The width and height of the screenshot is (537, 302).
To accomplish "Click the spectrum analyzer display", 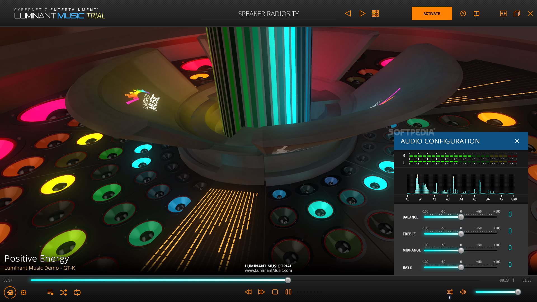I will click(461, 184).
